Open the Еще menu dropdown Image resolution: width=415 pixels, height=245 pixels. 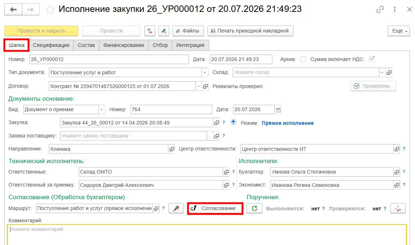(399, 31)
